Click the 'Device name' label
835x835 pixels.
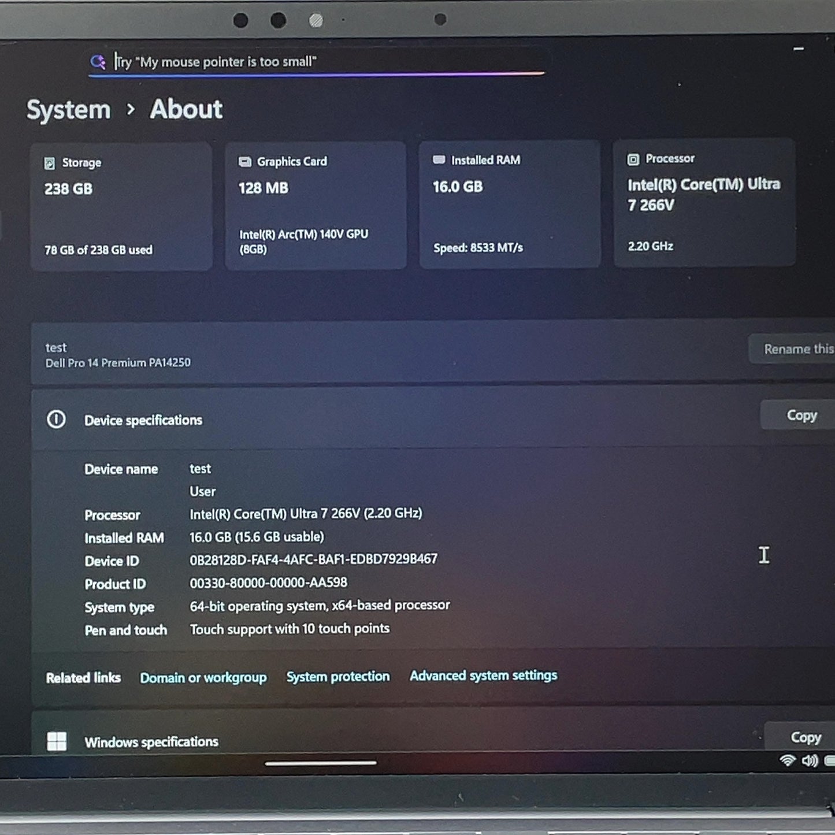pos(121,469)
